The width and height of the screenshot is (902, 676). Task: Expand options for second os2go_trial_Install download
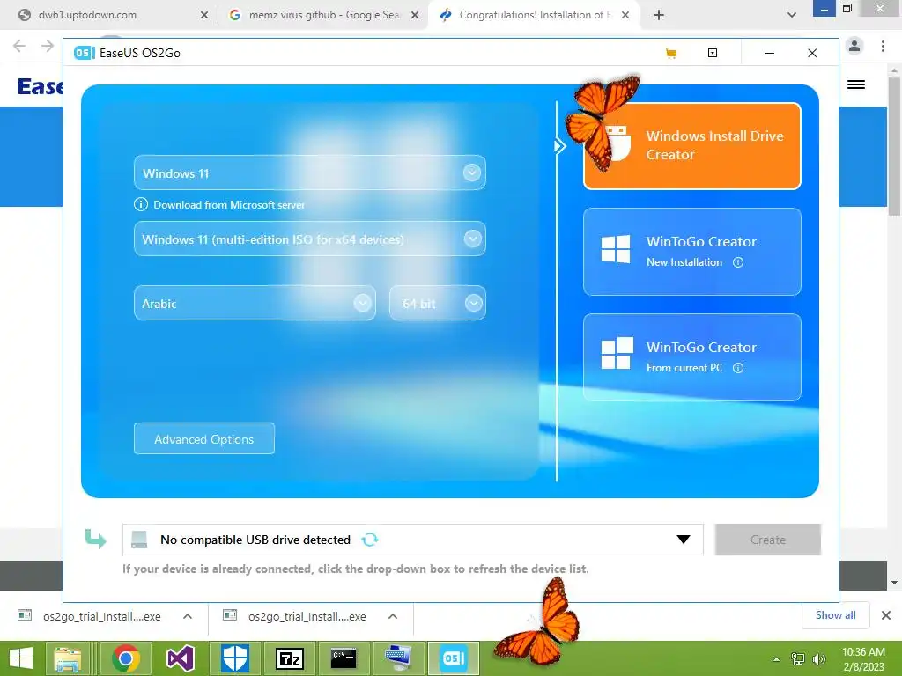(x=393, y=616)
